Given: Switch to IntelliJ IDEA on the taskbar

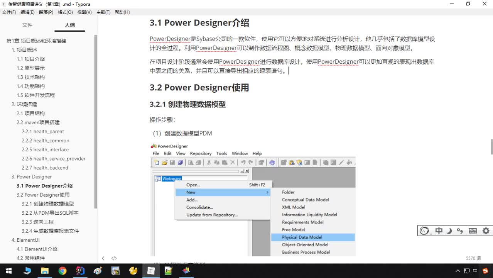Looking at the screenshot, I should [x=80, y=271].
